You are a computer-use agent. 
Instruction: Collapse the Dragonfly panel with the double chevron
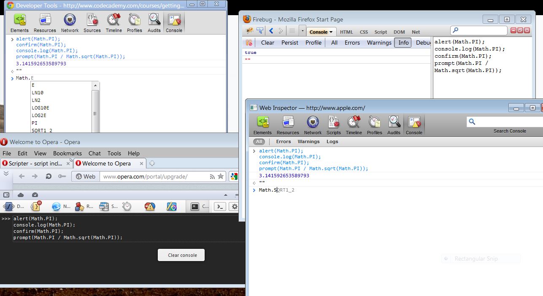6,173
